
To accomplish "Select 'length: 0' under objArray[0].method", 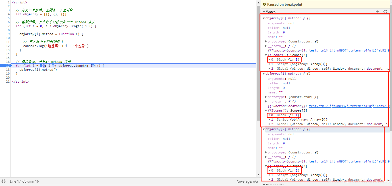I will coord(276,32).
